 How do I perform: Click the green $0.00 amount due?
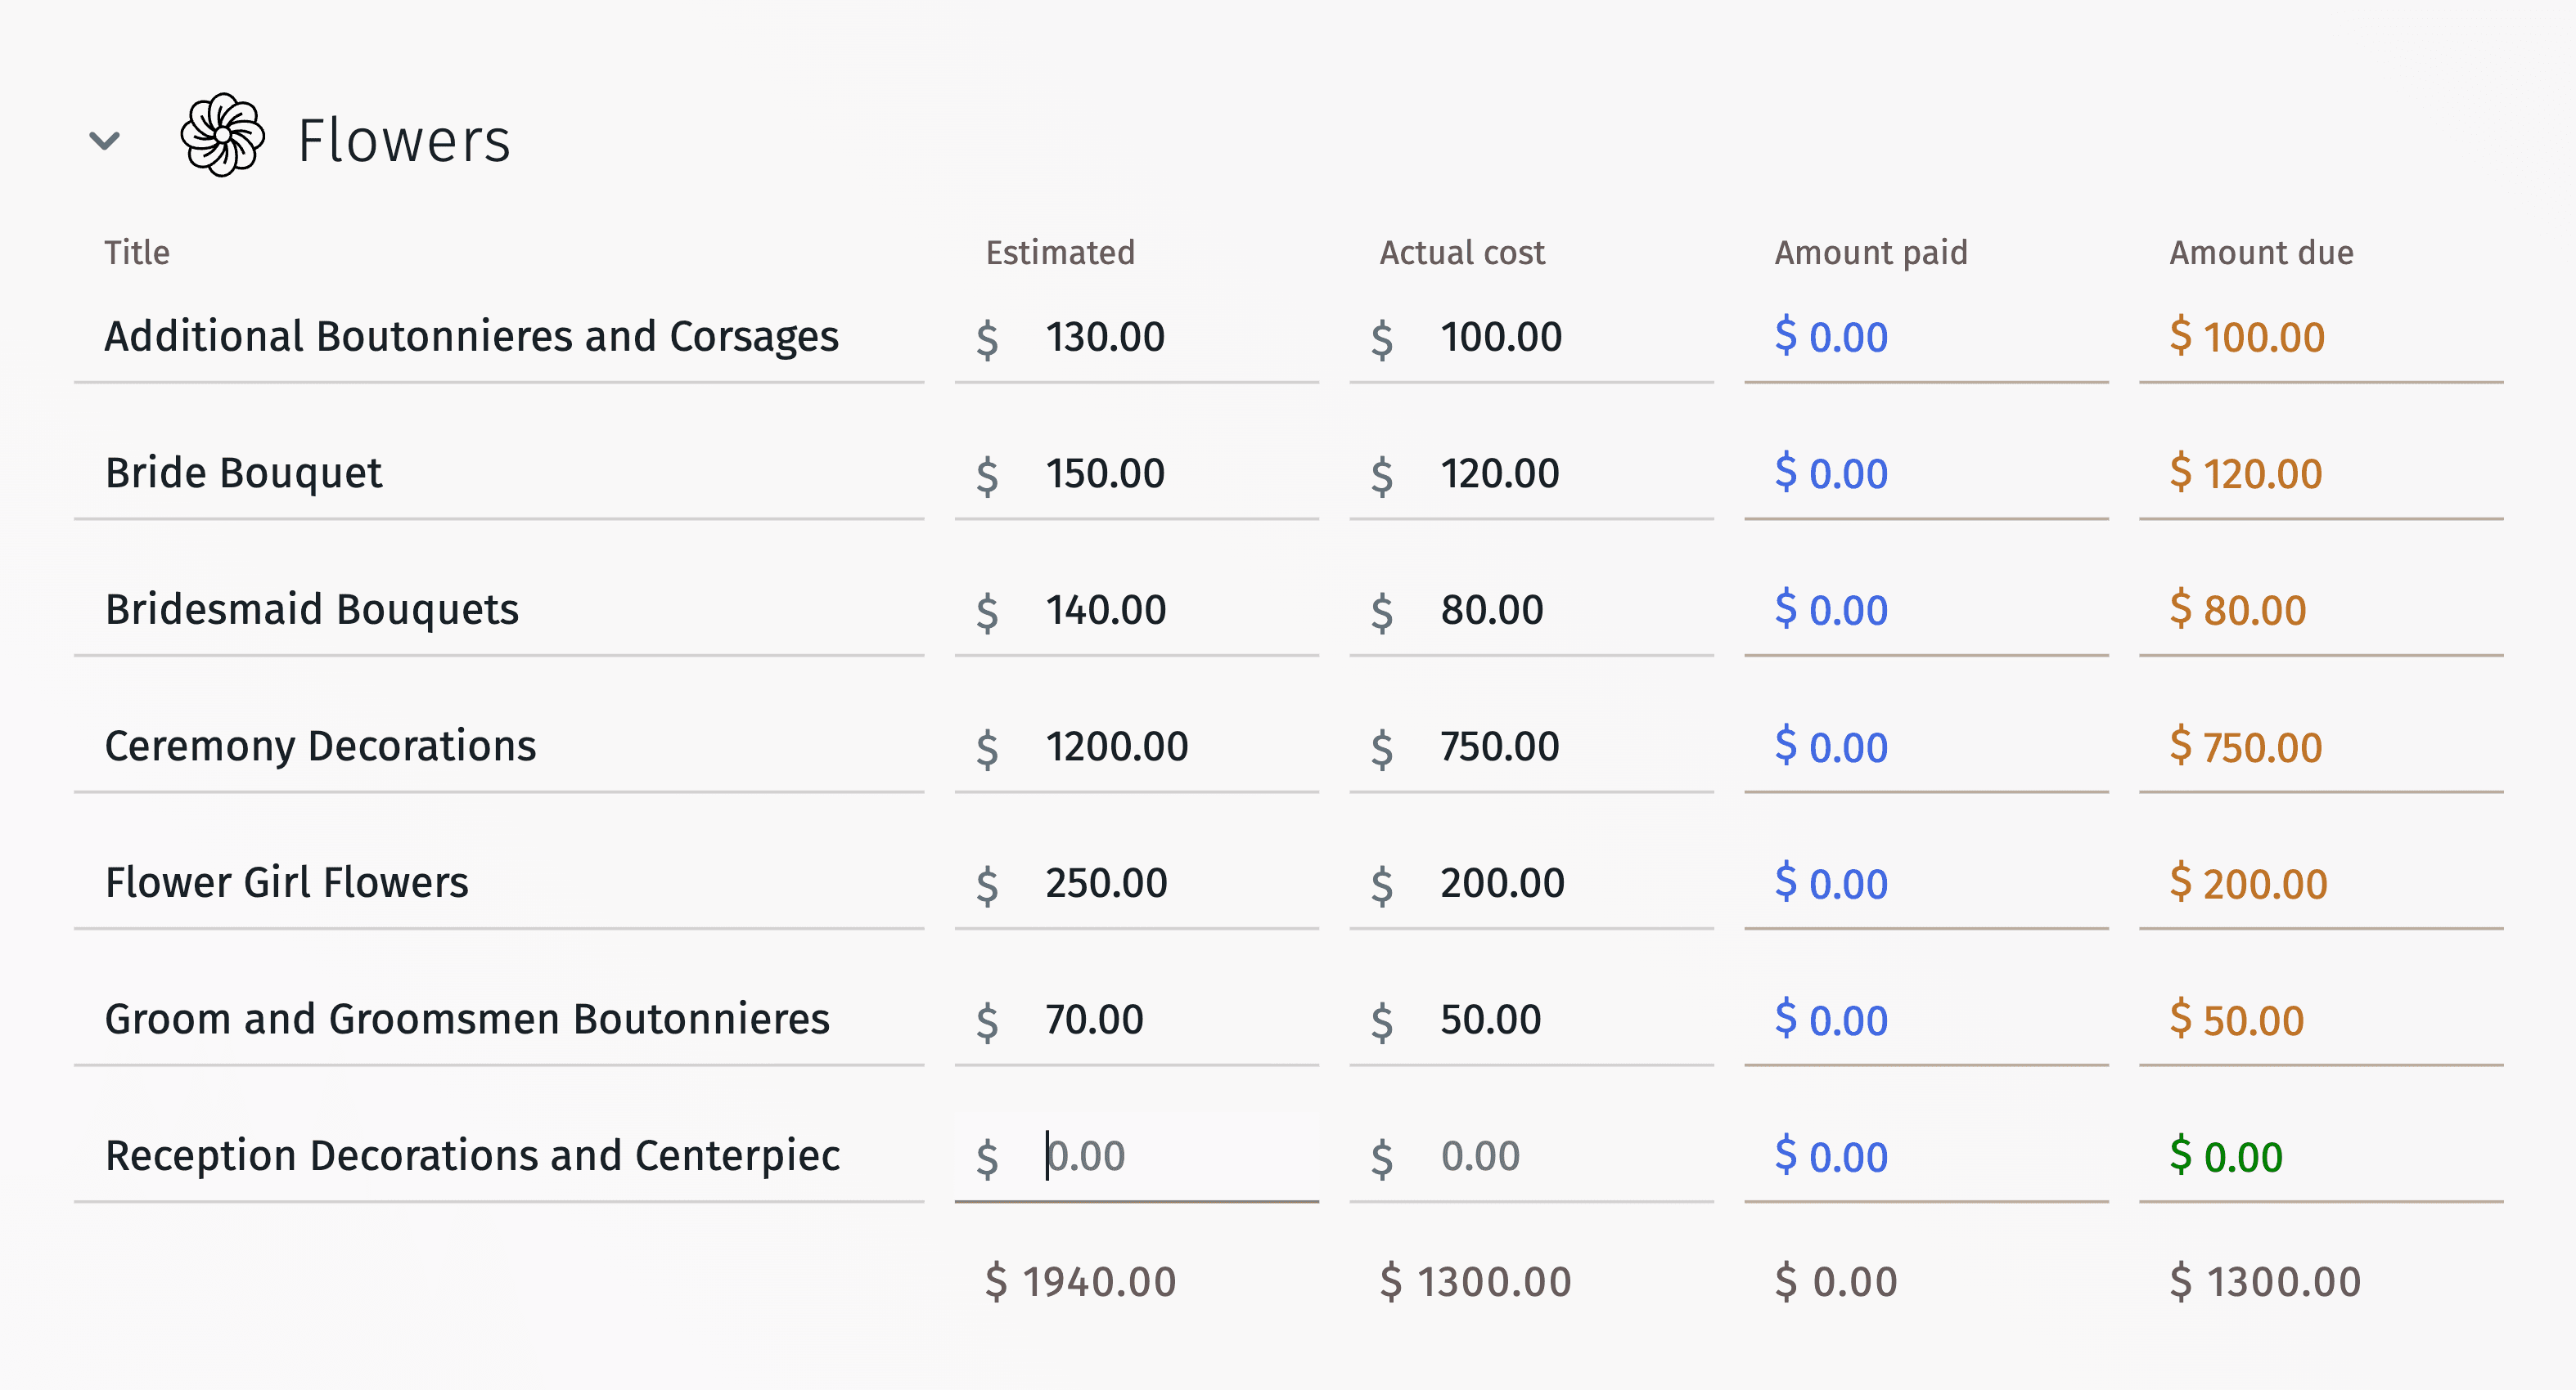(x=2226, y=1156)
